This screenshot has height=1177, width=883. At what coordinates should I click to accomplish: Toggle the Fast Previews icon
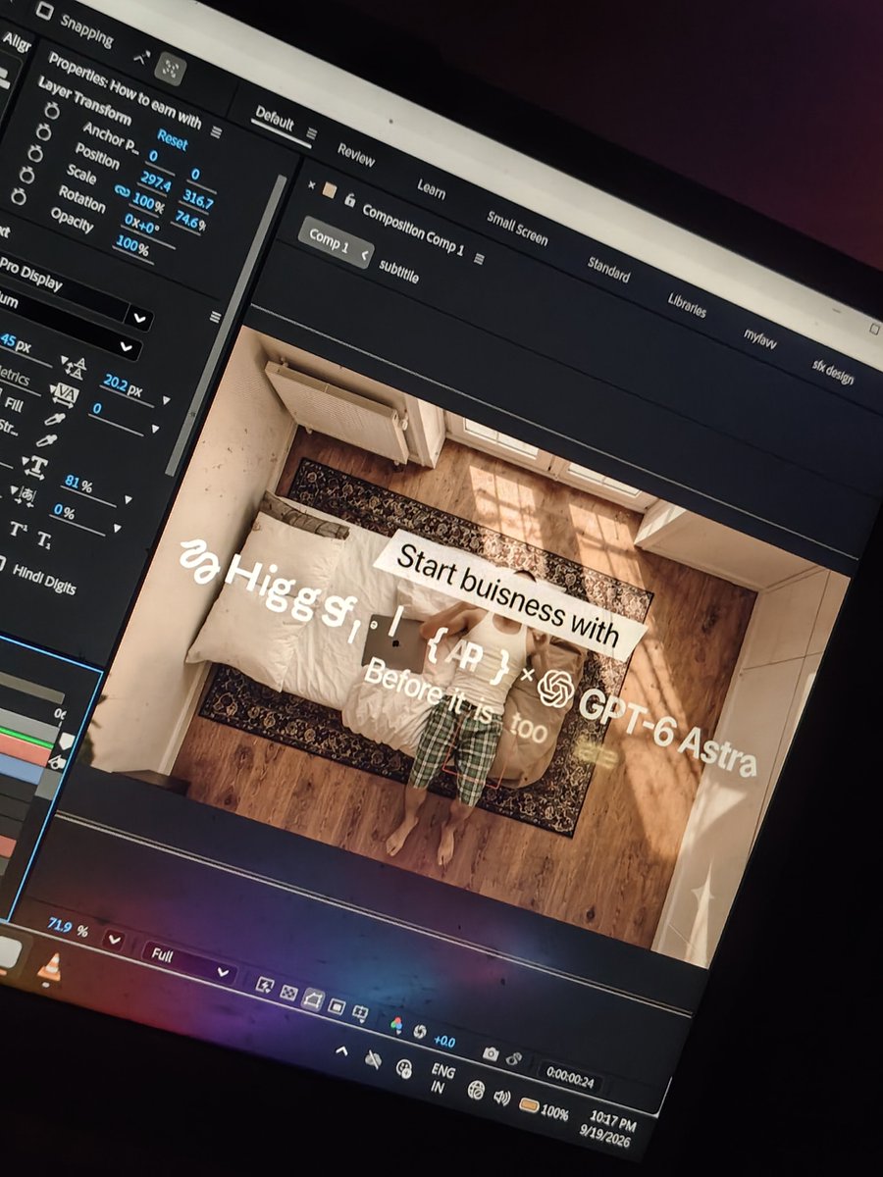[265, 983]
